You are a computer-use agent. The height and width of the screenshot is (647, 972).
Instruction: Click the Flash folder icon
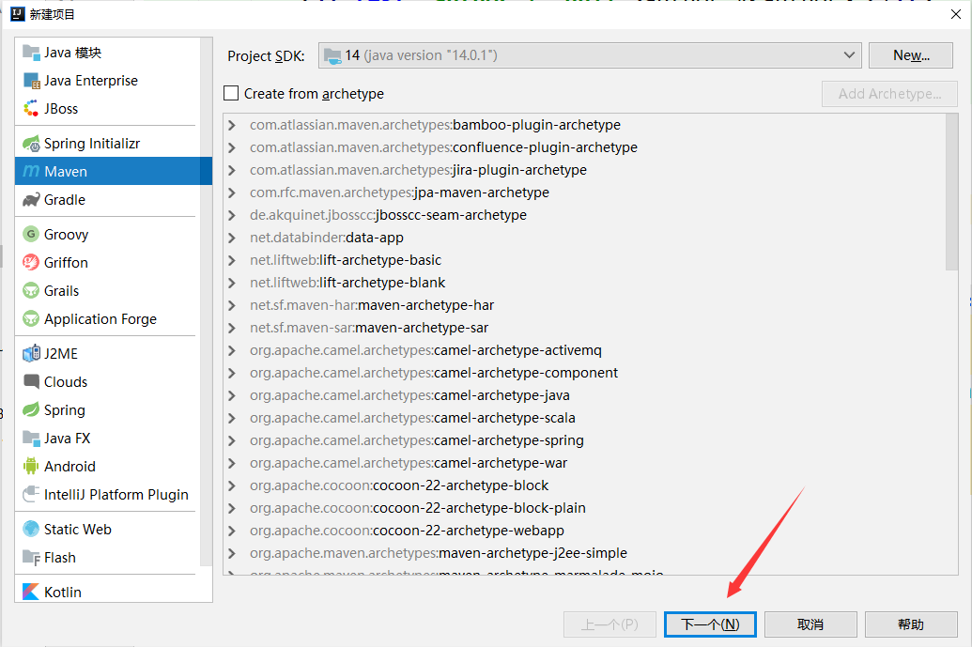pos(31,557)
